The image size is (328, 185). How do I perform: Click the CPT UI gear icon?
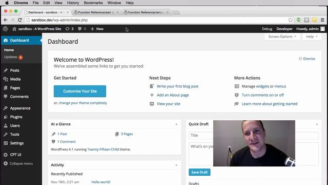6,155
